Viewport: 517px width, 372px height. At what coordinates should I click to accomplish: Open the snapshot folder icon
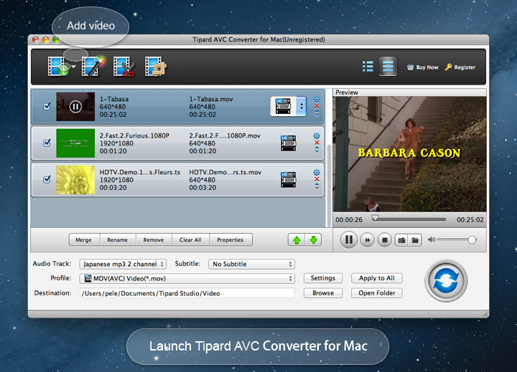[415, 240]
